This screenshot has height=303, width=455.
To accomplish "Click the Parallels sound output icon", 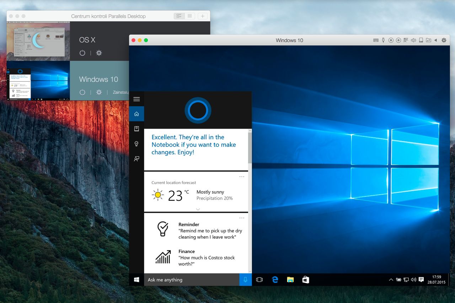I will click(413, 40).
